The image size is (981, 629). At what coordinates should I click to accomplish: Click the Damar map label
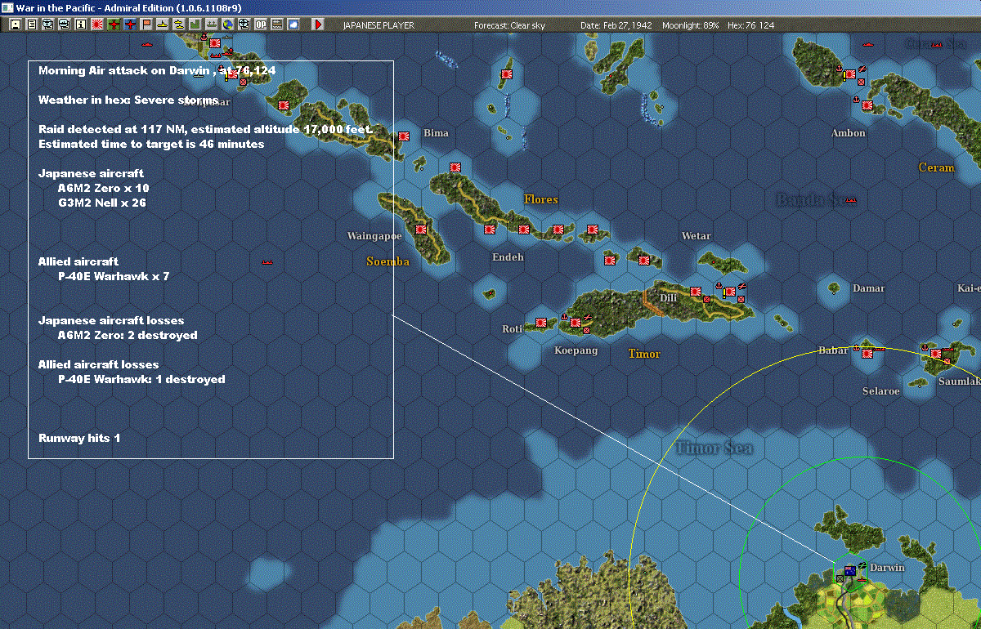(868, 288)
